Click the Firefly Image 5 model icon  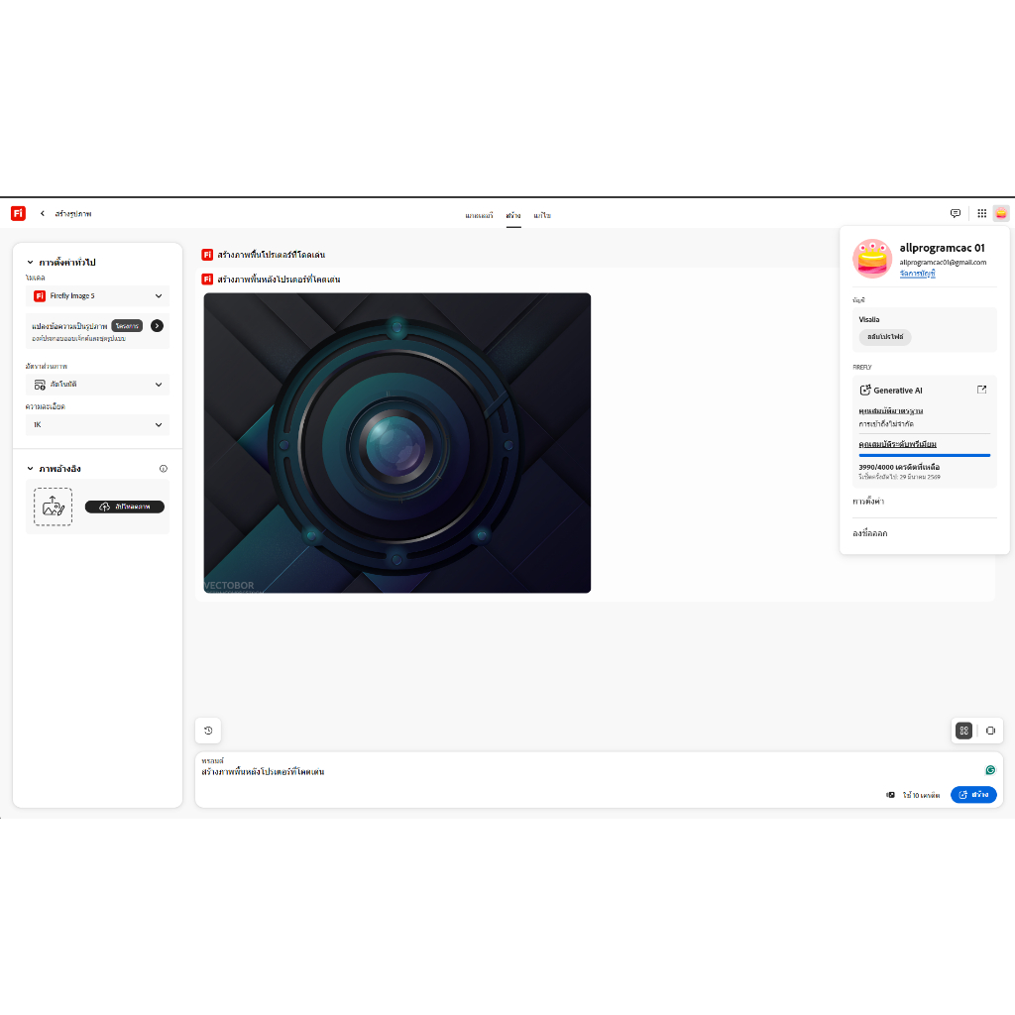(x=40, y=295)
